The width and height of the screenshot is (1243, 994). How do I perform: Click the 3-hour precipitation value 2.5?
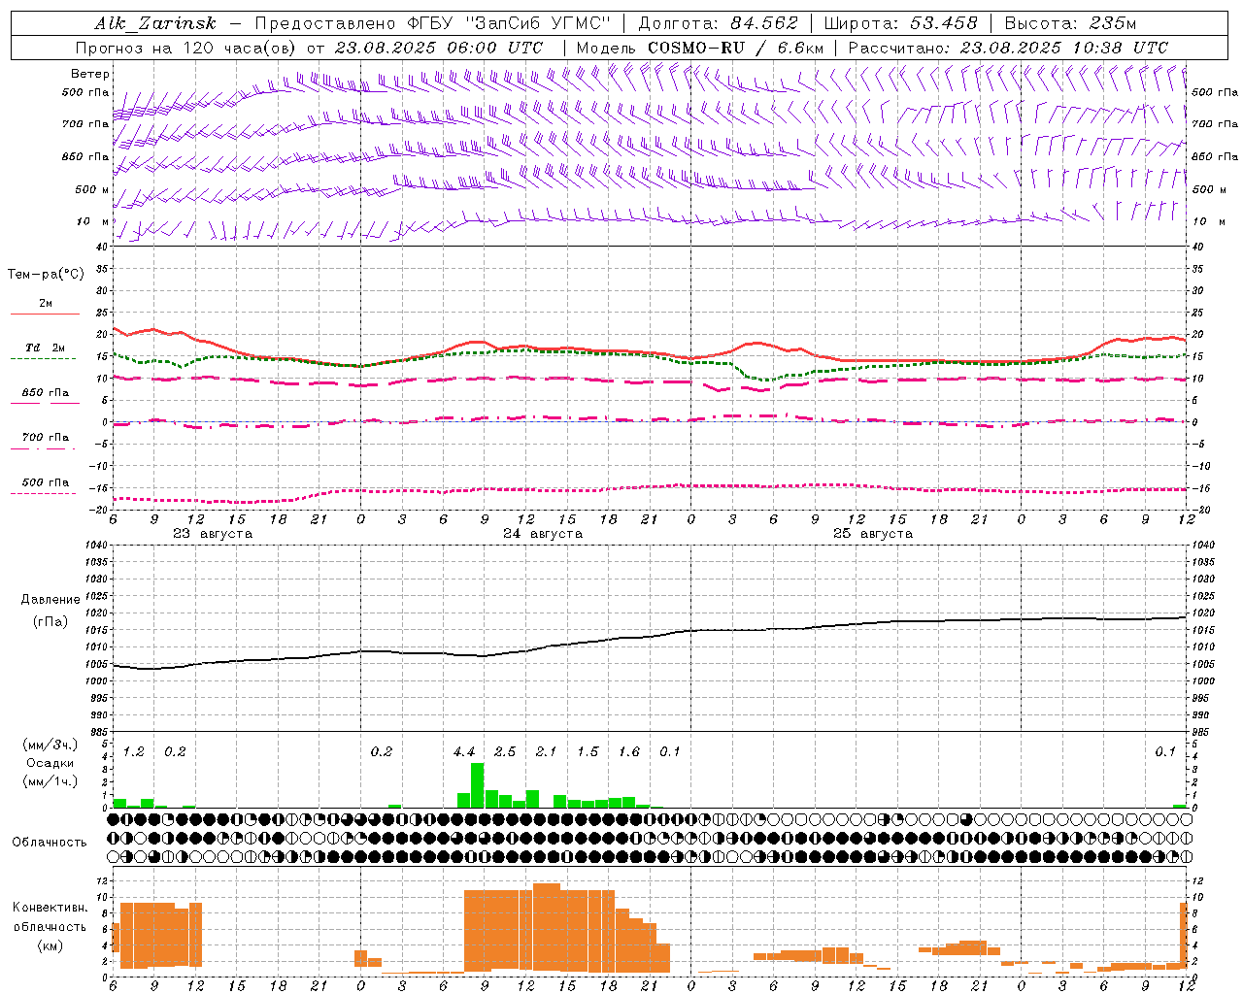[x=505, y=751]
